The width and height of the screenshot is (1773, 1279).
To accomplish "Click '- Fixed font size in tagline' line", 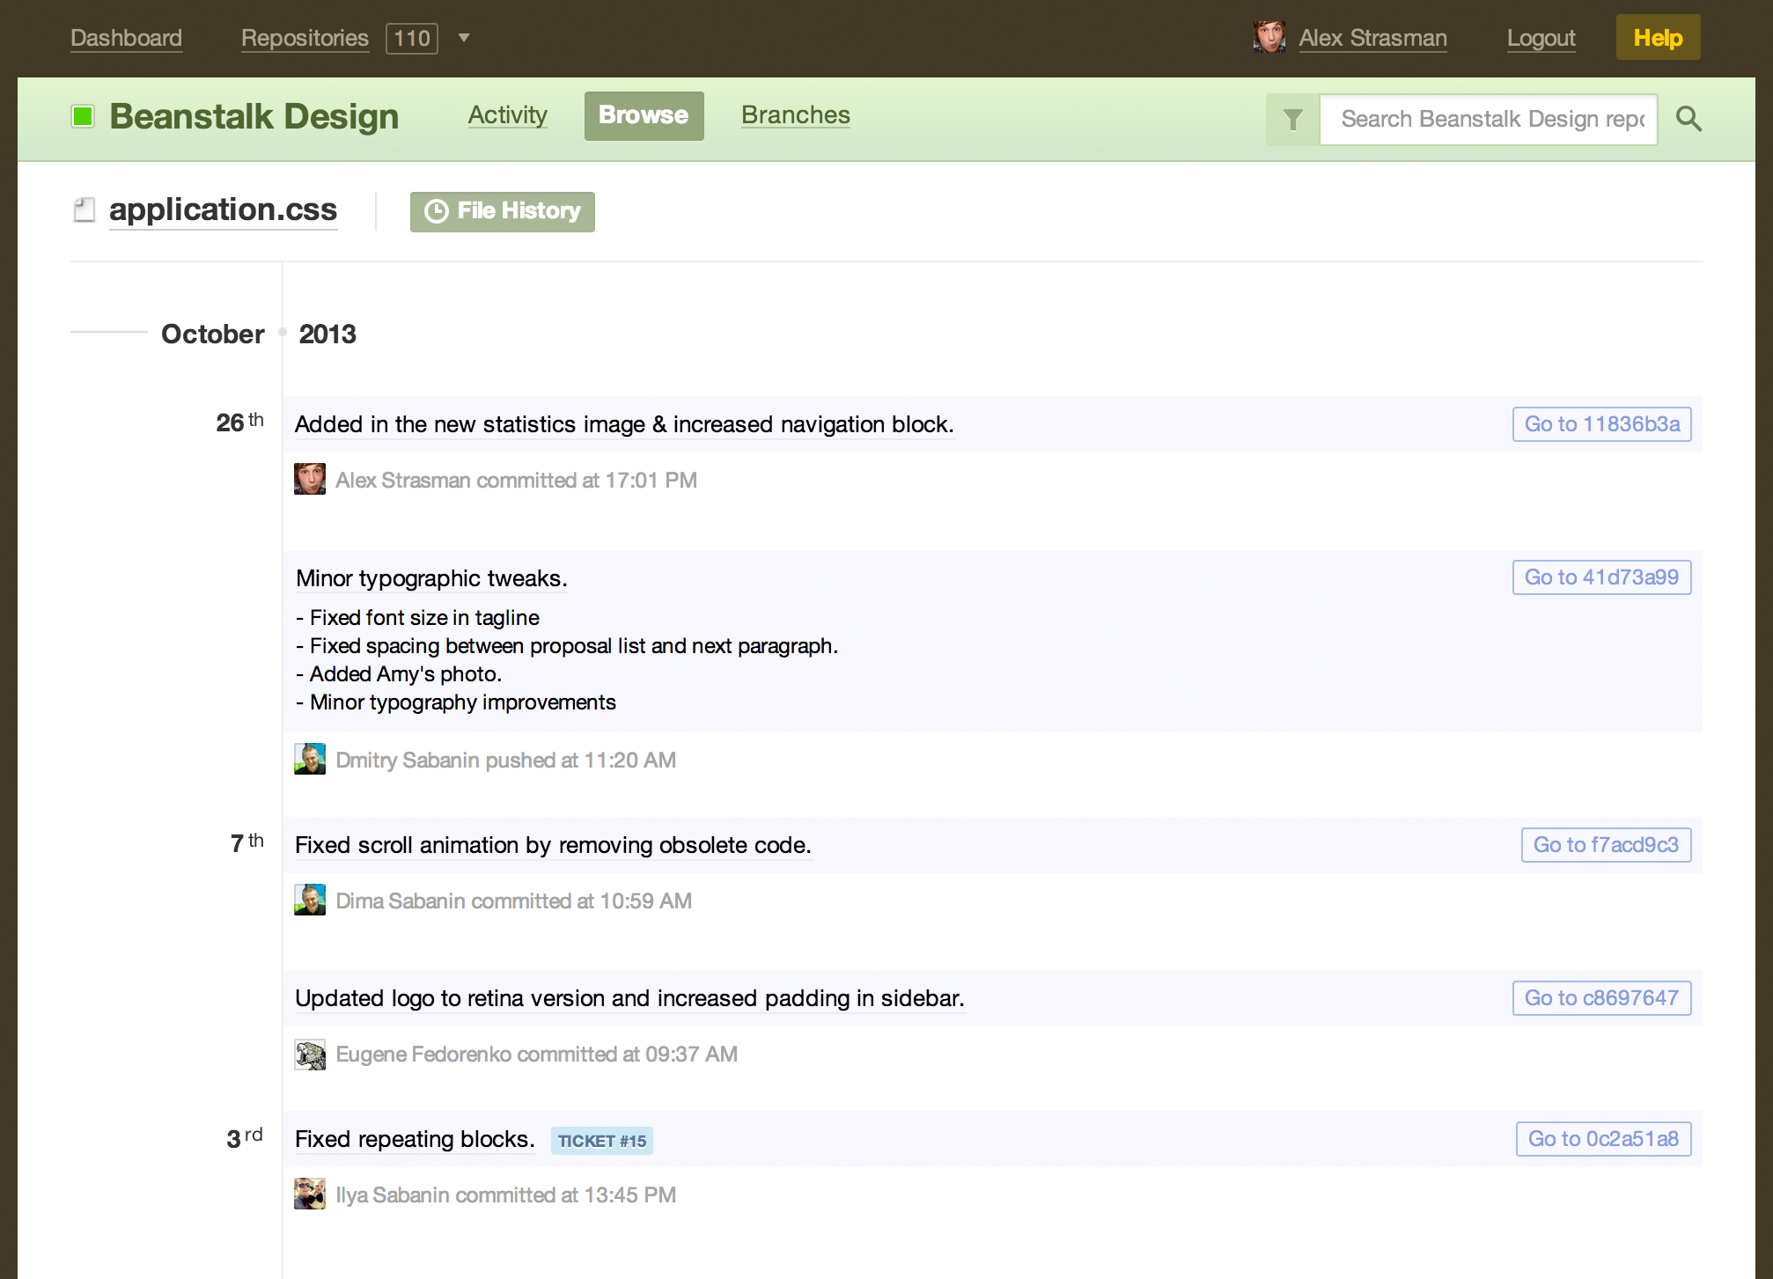I will pos(417,618).
